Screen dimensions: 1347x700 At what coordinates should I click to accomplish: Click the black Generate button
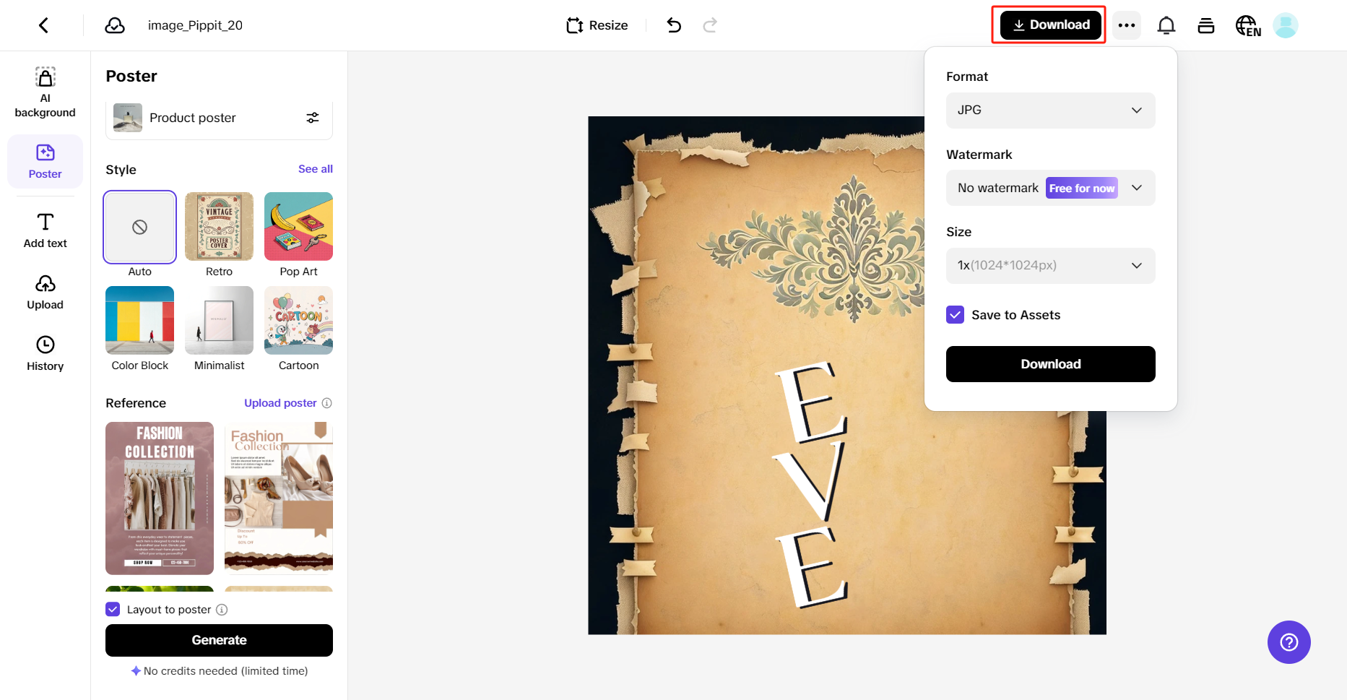pos(219,640)
